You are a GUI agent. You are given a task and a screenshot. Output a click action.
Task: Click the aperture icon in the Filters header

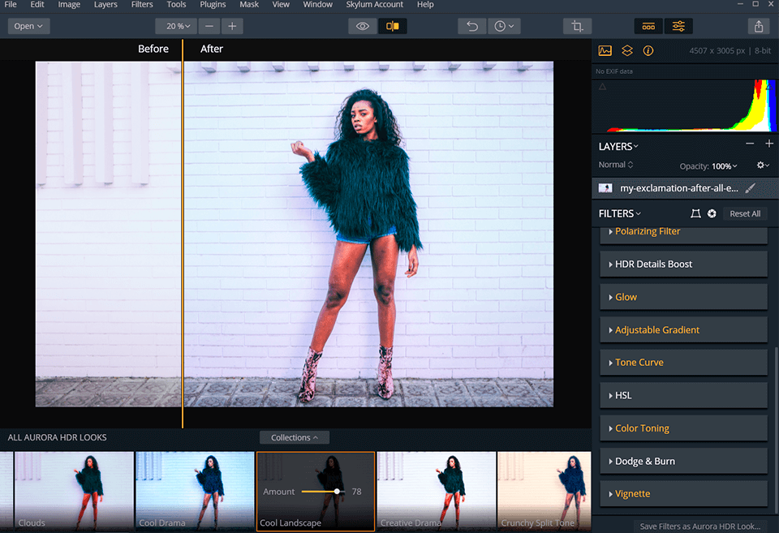tap(712, 213)
